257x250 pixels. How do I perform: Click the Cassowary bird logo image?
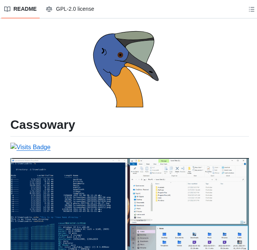coord(126,69)
